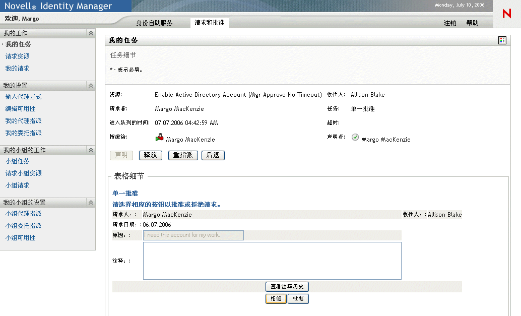Click the 'Enable Active Directory Account' resource text
The image size is (521, 316).
[x=238, y=95]
